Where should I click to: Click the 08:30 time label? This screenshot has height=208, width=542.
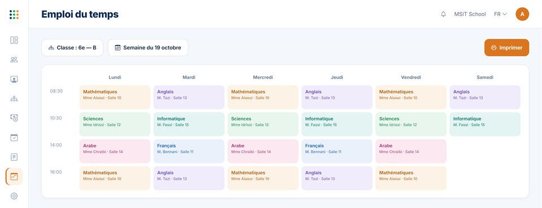click(56, 91)
